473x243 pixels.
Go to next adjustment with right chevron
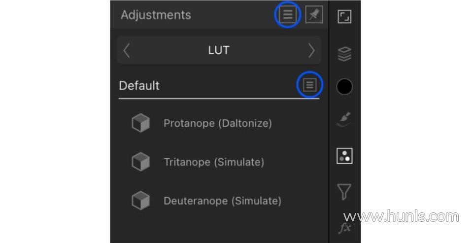pos(311,50)
